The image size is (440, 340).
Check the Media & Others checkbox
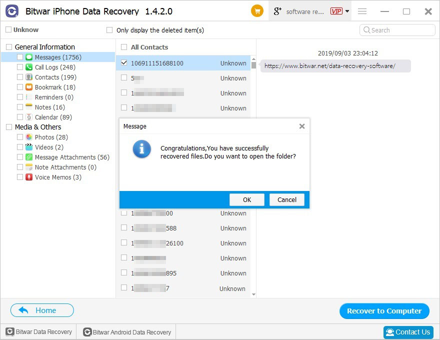(x=9, y=127)
